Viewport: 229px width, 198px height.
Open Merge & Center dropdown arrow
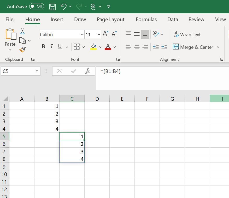point(218,47)
